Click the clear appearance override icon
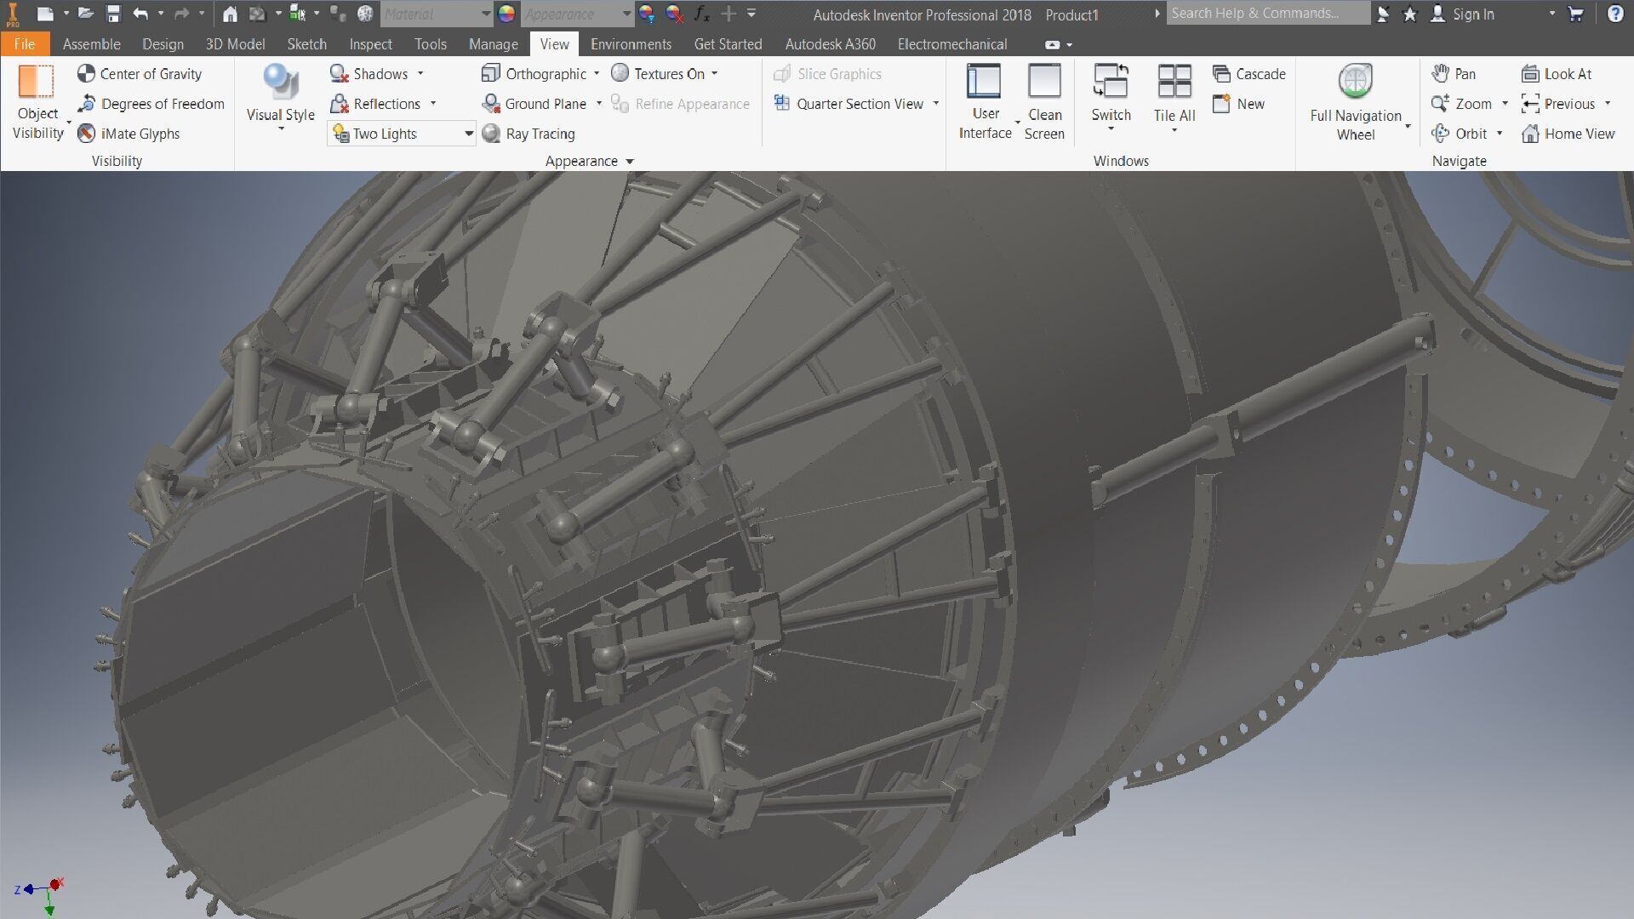1634x919 pixels. (674, 14)
